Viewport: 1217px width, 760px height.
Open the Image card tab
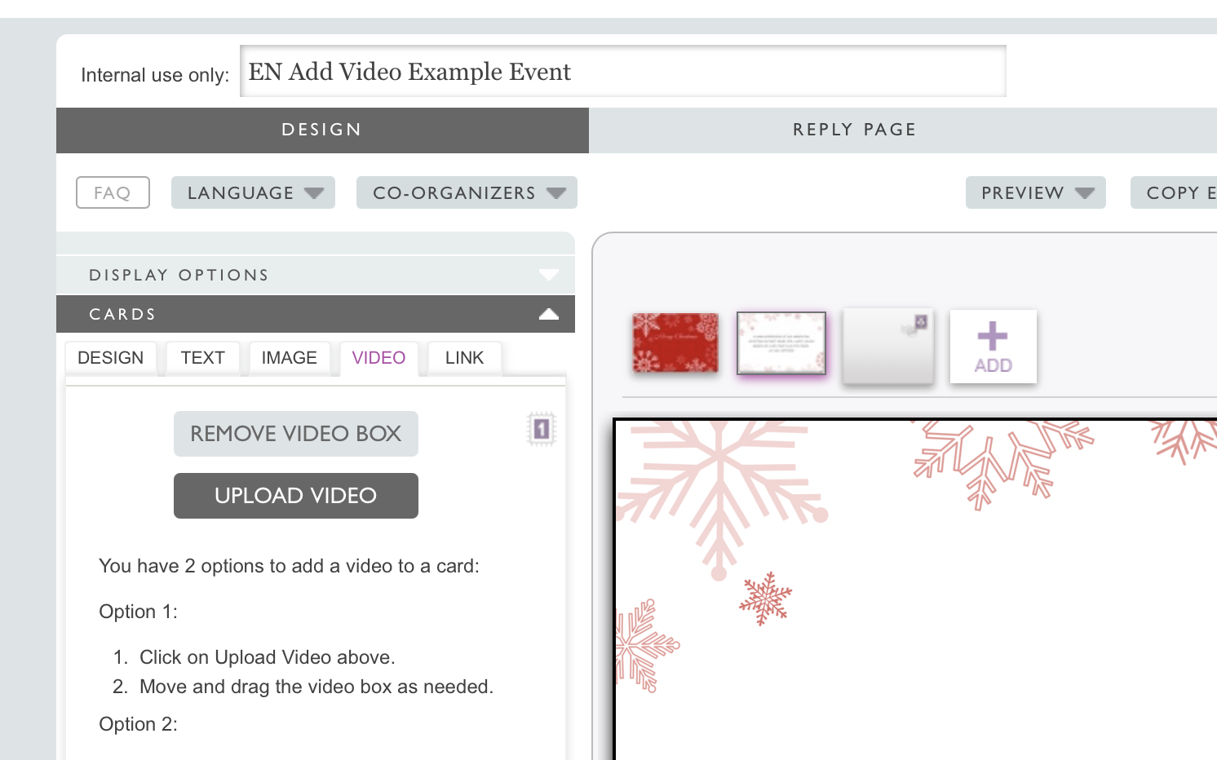tap(289, 358)
